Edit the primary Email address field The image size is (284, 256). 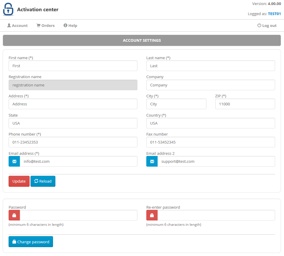coord(78,161)
